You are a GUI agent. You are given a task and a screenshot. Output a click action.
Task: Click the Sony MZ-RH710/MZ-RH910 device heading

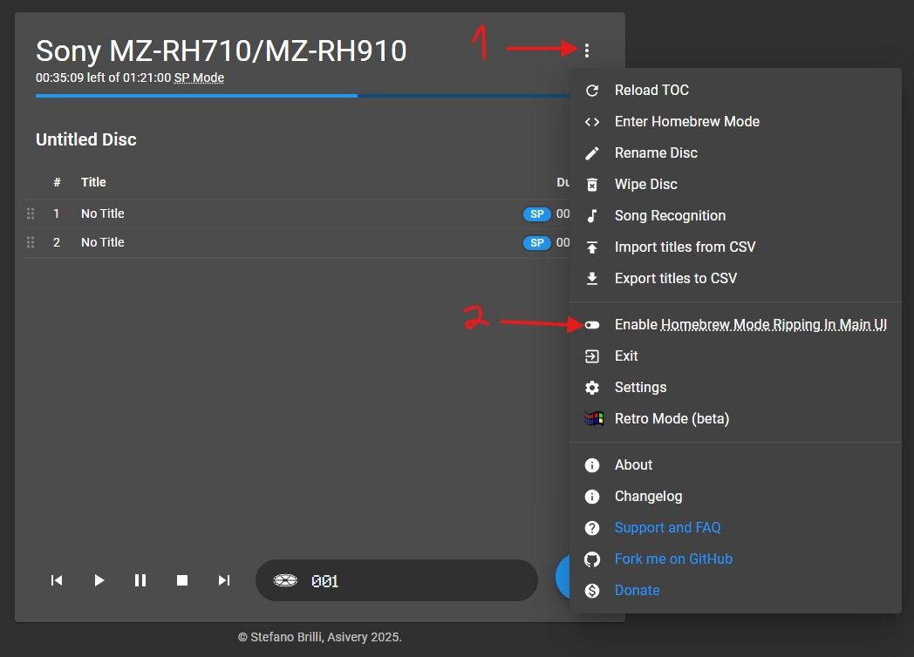click(221, 51)
